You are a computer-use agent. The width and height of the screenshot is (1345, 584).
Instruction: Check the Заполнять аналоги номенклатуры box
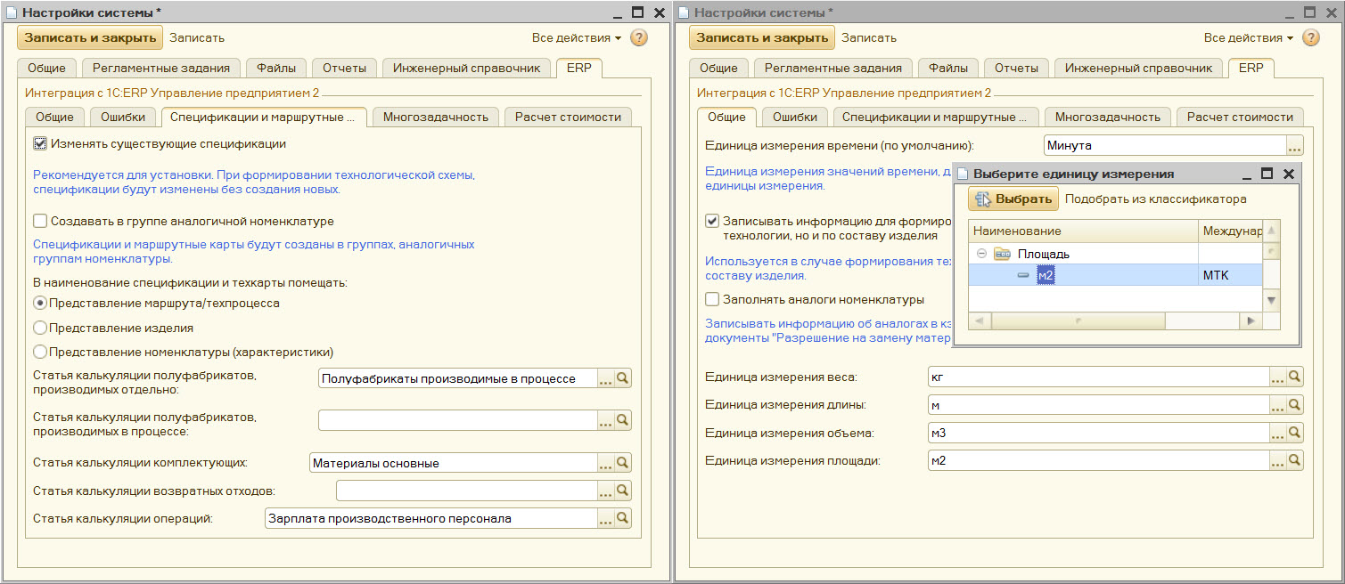[x=712, y=300]
